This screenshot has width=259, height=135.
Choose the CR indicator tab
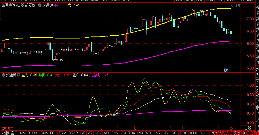[x=83, y=133]
